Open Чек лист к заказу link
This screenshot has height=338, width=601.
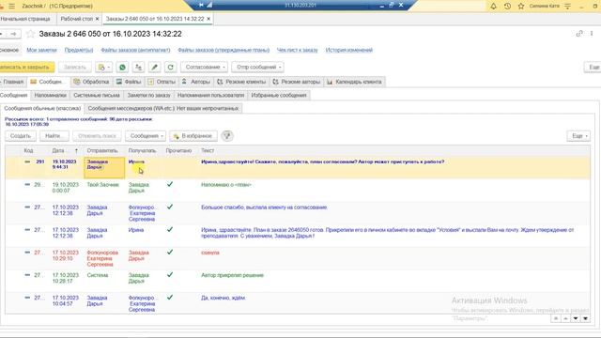(297, 50)
